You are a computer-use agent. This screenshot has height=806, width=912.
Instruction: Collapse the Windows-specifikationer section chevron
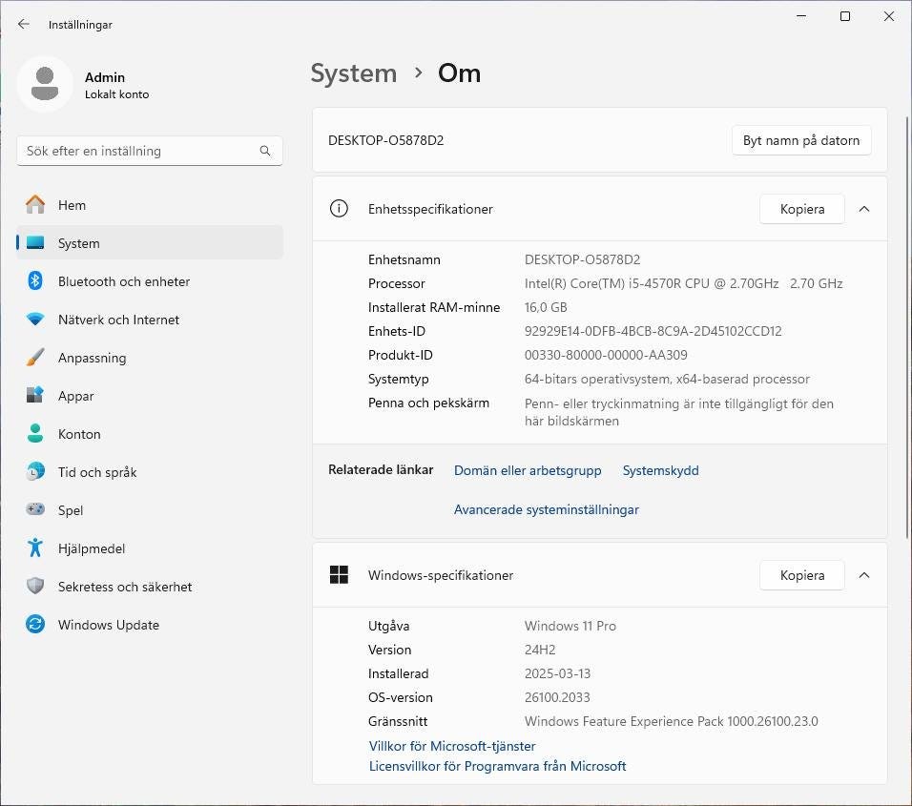[864, 575]
